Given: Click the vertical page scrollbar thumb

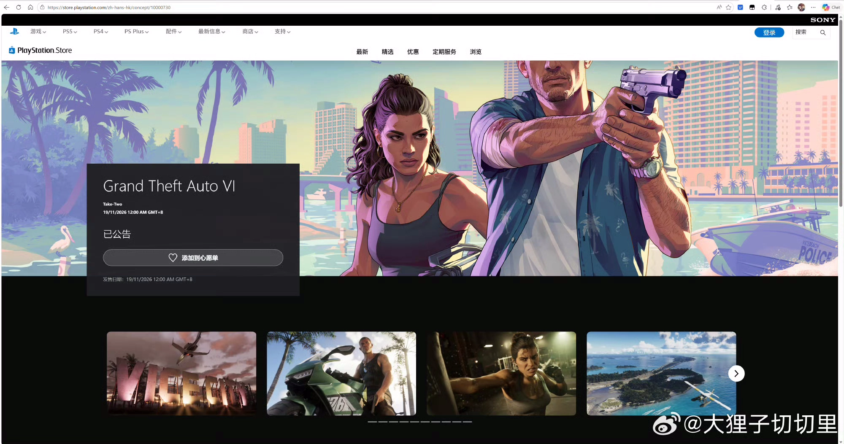Looking at the screenshot, I should click(x=841, y=113).
